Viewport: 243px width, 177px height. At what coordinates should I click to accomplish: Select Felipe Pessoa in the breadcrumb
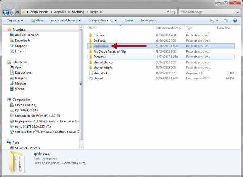(x=39, y=12)
